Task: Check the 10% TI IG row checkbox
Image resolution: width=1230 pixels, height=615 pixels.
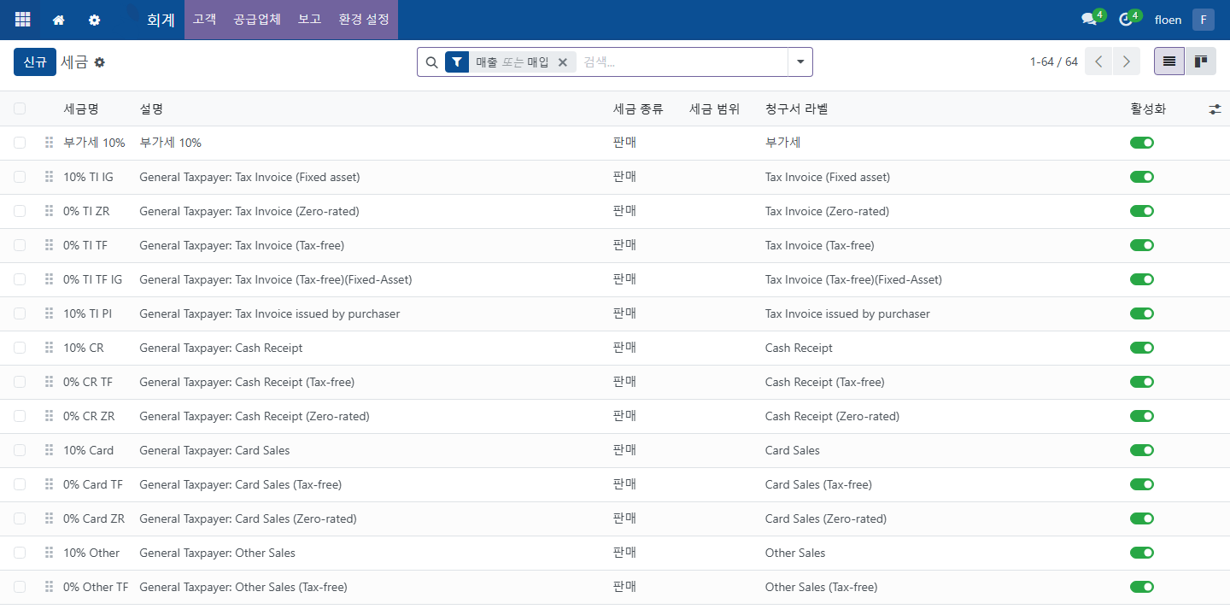Action: pyautogui.click(x=20, y=177)
